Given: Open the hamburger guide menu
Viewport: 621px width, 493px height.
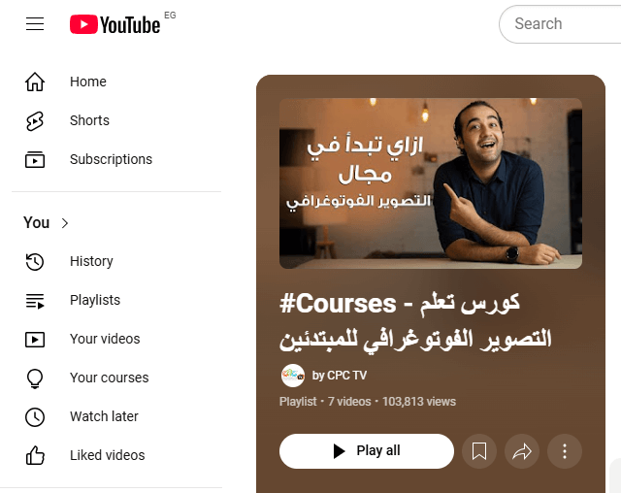Looking at the screenshot, I should coord(35,23).
